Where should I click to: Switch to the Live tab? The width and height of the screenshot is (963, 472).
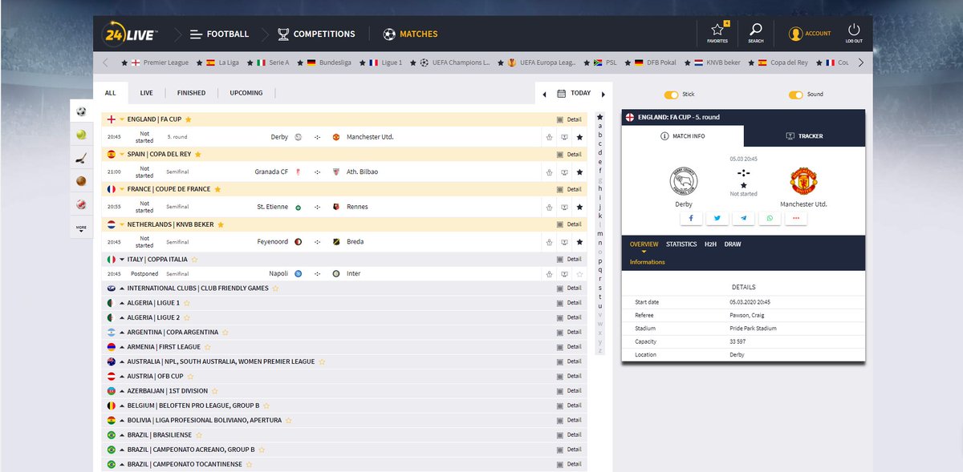point(146,93)
